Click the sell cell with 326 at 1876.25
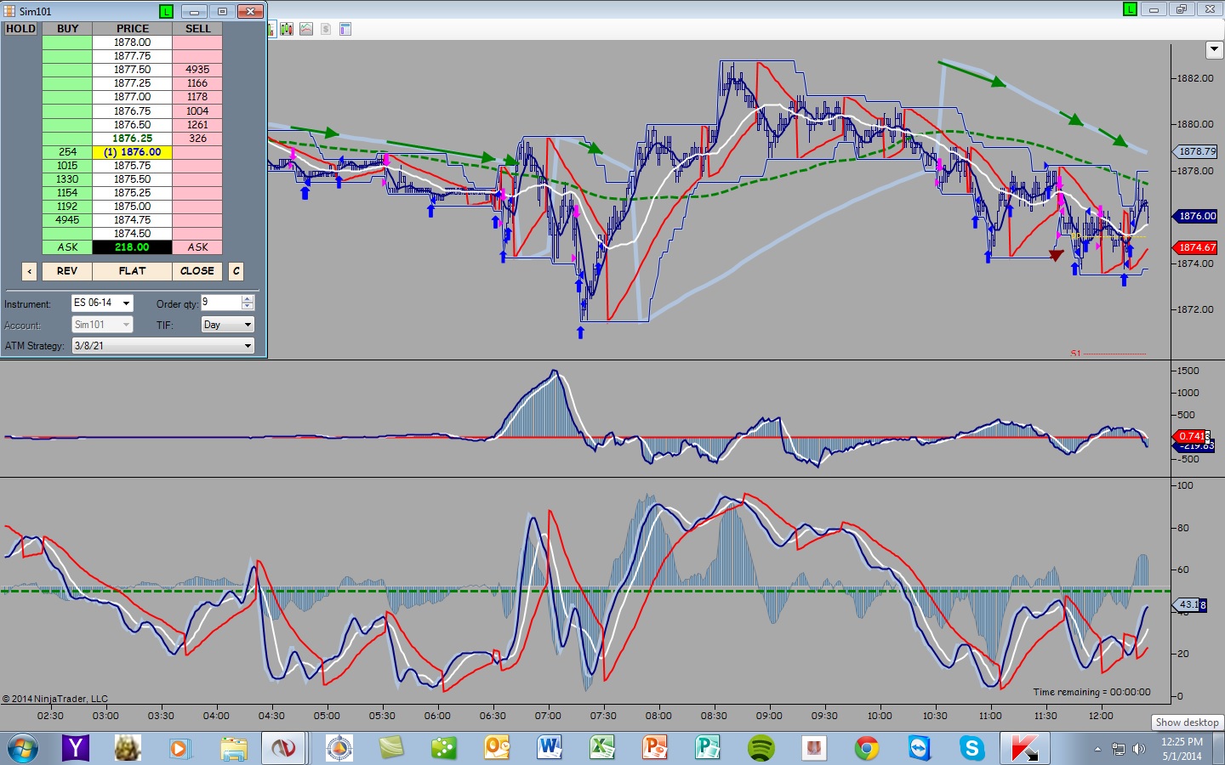This screenshot has height=765, width=1225. [197, 139]
